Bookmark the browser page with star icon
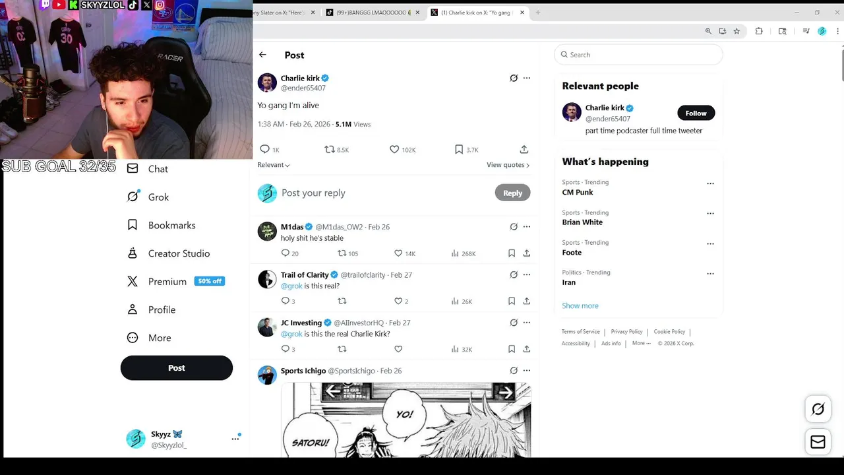This screenshot has width=844, height=475. coord(737,31)
